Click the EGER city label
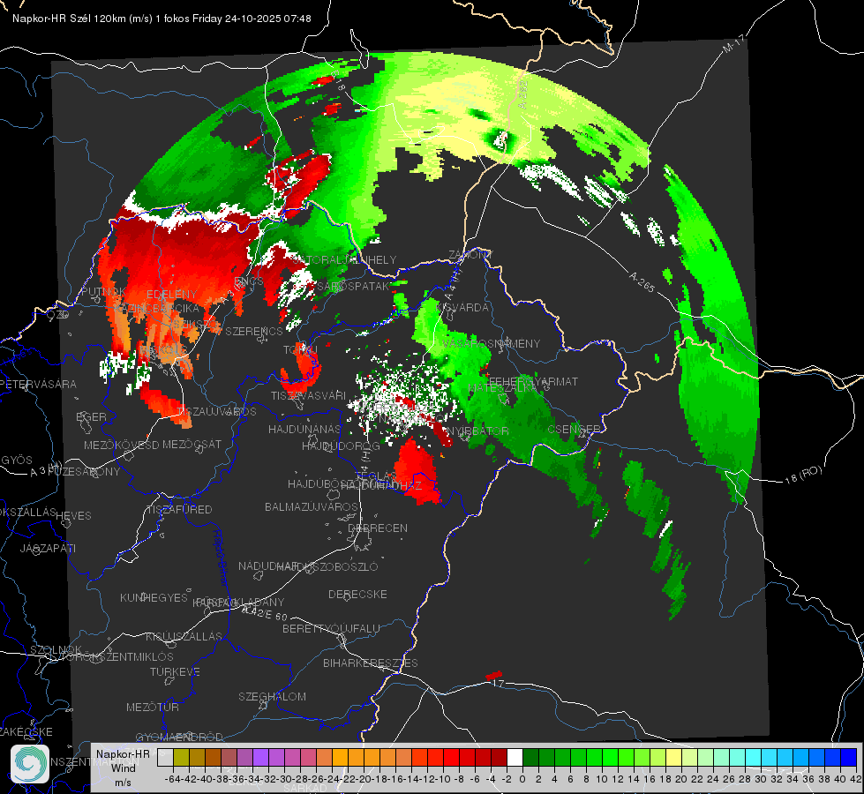Screen dimensions: 864x794 [x=91, y=416]
